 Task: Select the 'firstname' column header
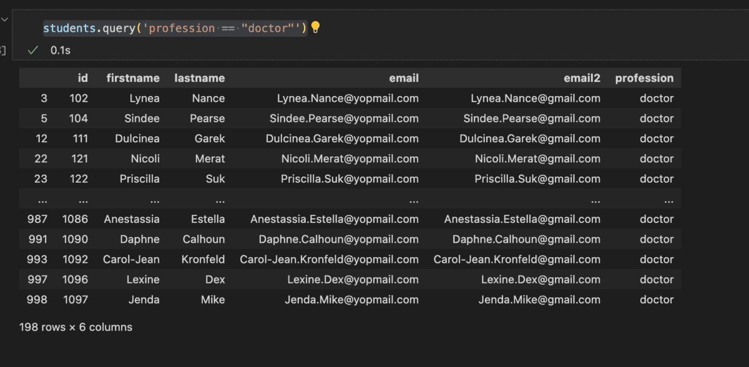(x=133, y=78)
